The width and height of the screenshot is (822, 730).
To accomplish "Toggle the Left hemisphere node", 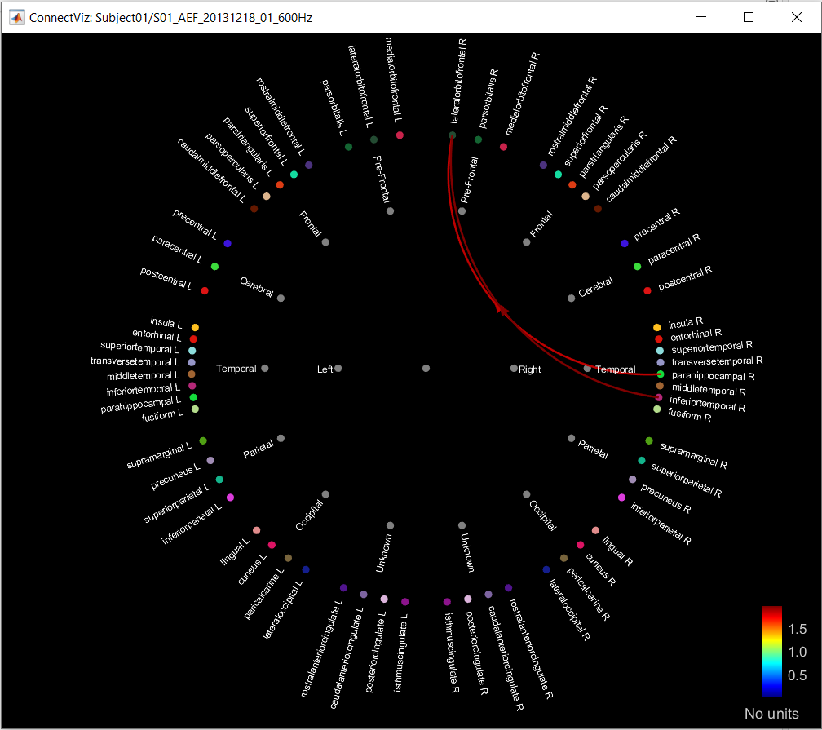I will click(x=338, y=369).
